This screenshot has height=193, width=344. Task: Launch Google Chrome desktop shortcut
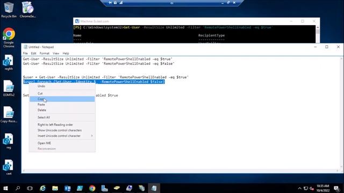click(x=9, y=38)
